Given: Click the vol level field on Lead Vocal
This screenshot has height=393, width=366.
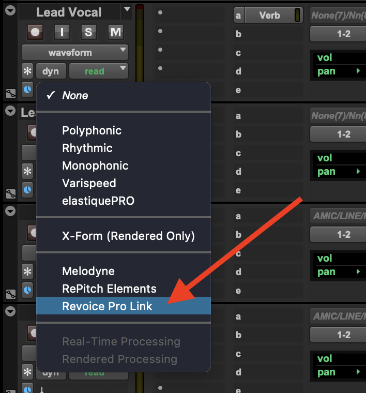Looking at the screenshot, I should click(x=338, y=57).
